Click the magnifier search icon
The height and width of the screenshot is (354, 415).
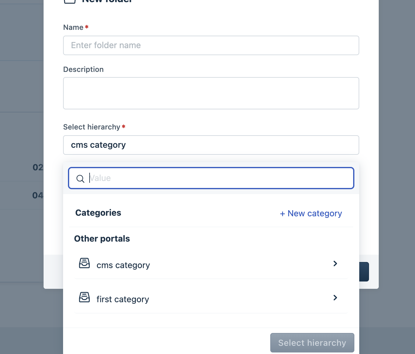pos(80,179)
